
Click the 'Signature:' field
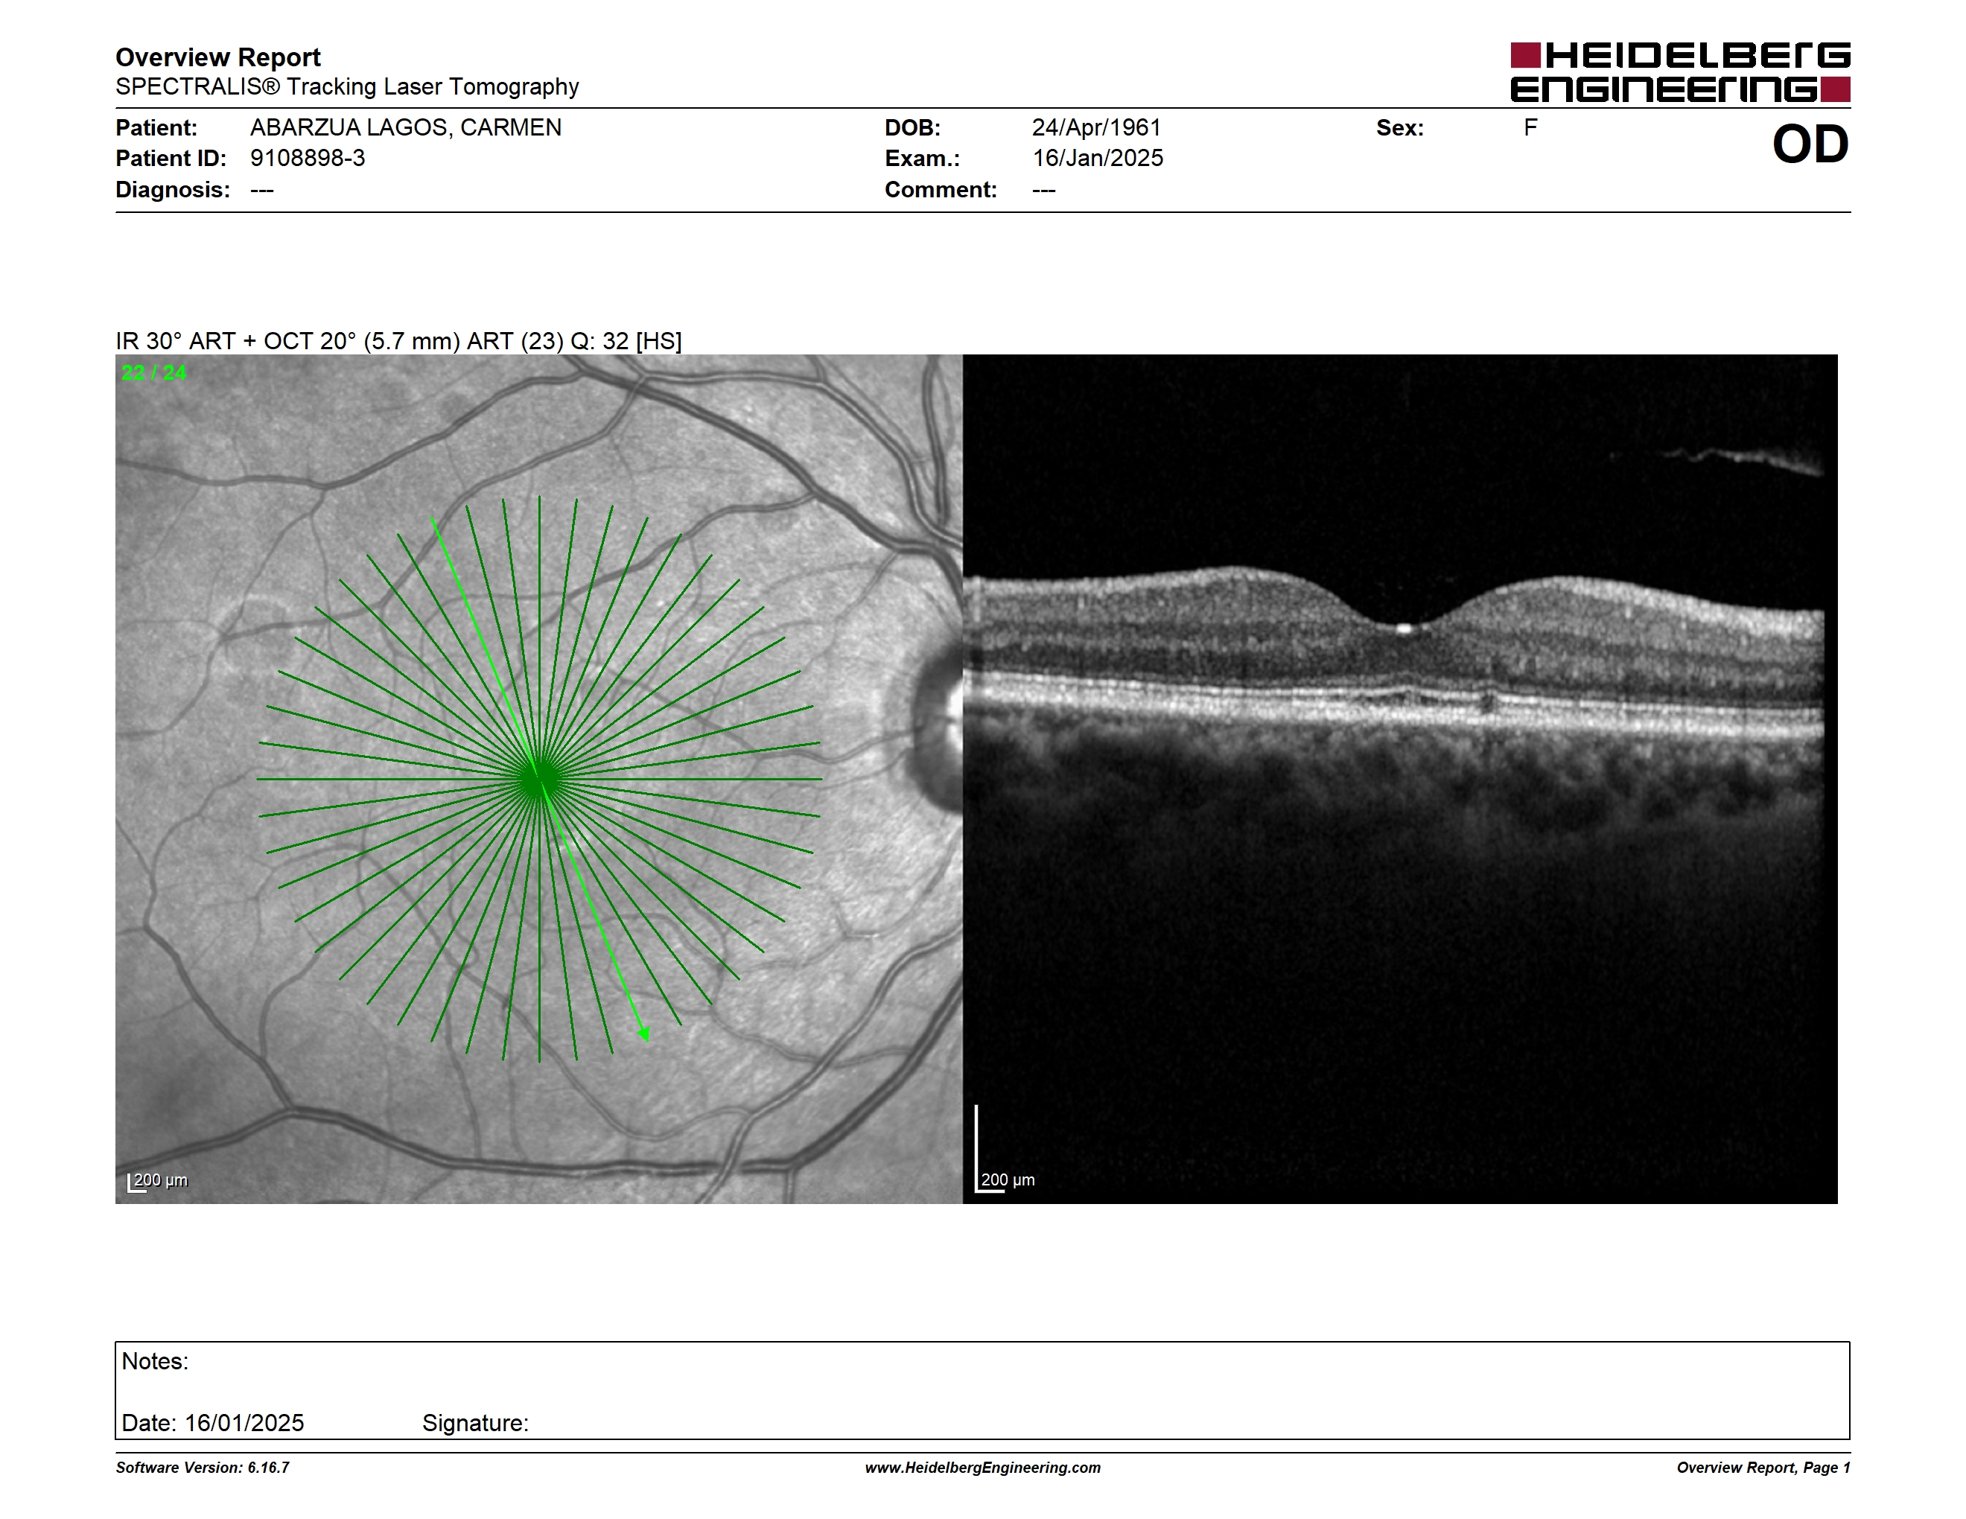coord(475,1424)
